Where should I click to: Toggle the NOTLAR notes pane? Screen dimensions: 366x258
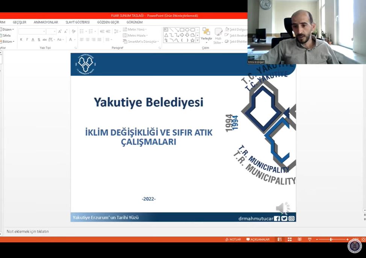[x=233, y=239]
